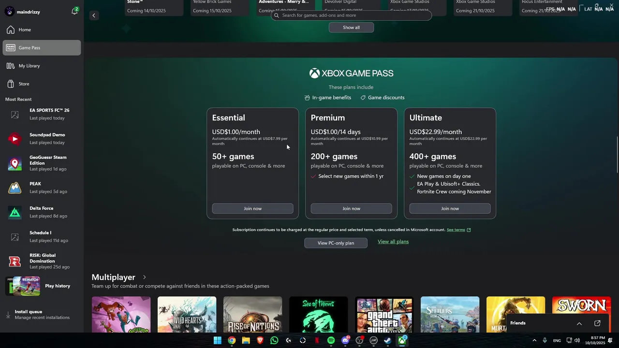Viewport: 619px width, 348px height.
Task: Join the Essential plan now
Action: (x=252, y=208)
